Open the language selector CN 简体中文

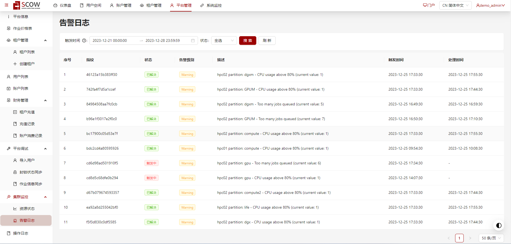[x=455, y=5]
